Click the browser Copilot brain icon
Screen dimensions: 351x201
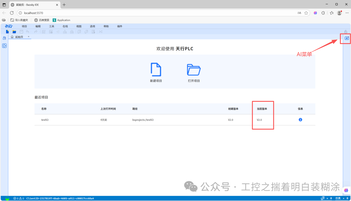click(x=315, y=13)
